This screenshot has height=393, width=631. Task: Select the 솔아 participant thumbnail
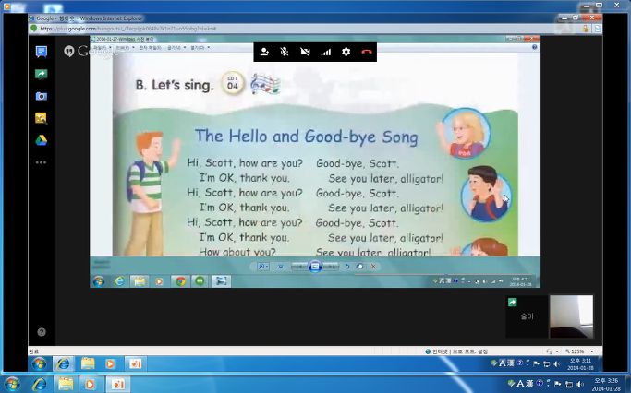pyautogui.click(x=527, y=316)
